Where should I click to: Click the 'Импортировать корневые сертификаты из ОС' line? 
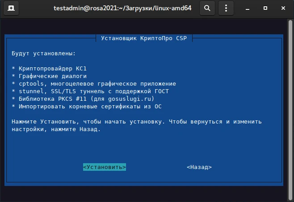[87, 107]
